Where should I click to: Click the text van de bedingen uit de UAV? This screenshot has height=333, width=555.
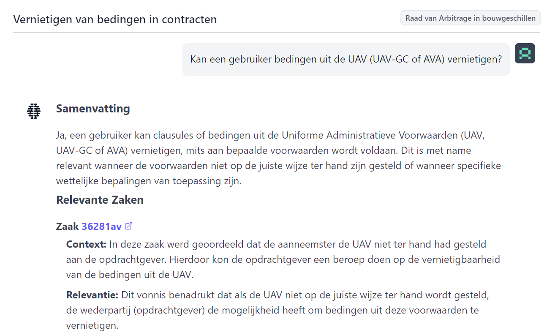[x=129, y=275]
